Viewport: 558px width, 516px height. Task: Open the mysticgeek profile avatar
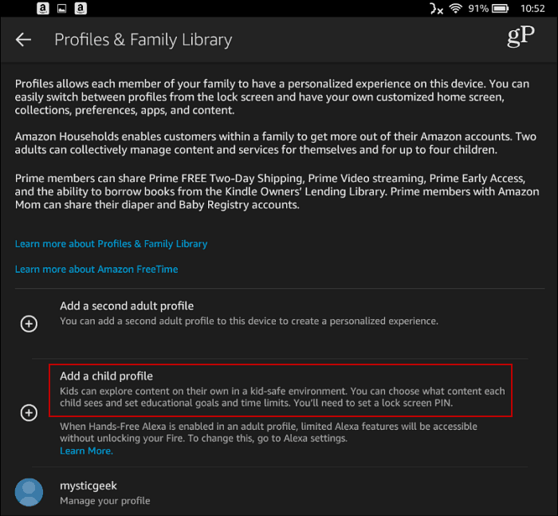pos(29,492)
